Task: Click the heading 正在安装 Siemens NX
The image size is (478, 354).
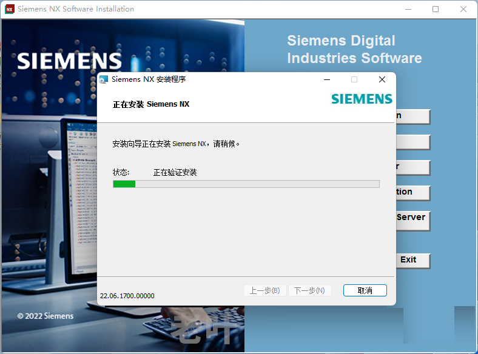Action: [x=151, y=104]
